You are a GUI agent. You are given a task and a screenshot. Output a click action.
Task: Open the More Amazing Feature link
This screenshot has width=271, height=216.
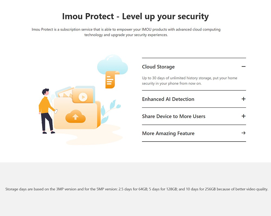click(x=168, y=133)
